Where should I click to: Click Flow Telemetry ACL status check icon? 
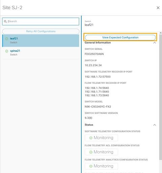tap(91, 152)
